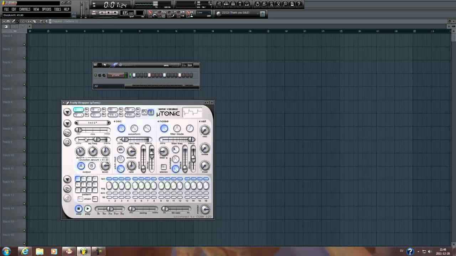Click the filter q knob
This screenshot has height=256, width=456.
click(x=163, y=151)
